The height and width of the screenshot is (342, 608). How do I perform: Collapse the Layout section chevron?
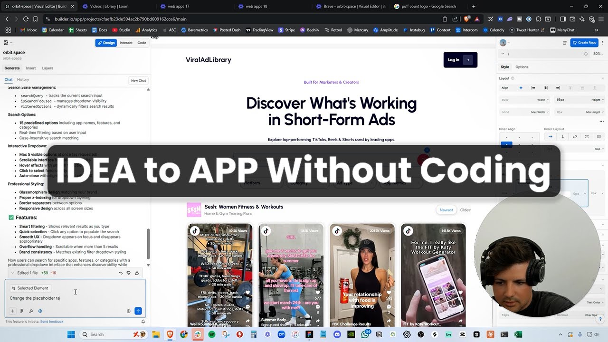[603, 78]
